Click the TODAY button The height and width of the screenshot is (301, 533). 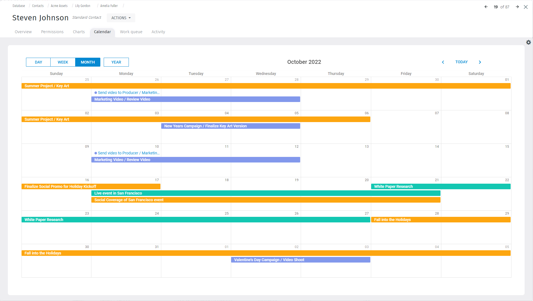point(461,62)
